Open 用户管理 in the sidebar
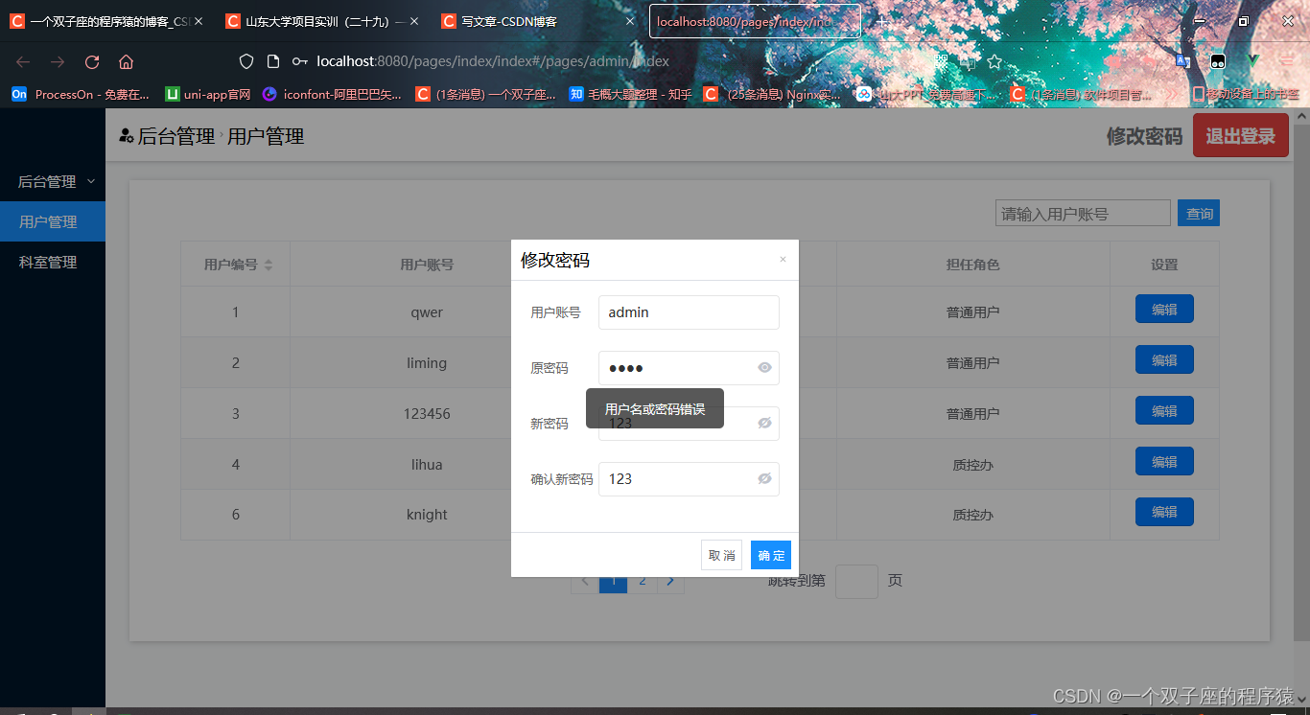The width and height of the screenshot is (1310, 715). pyautogui.click(x=53, y=221)
